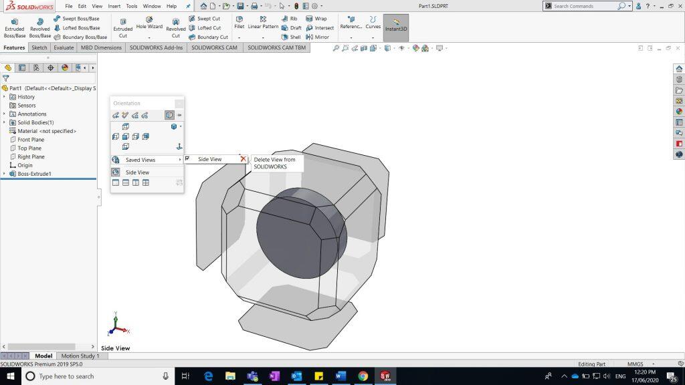Open the Insert menu
This screenshot has height=385, width=685.
click(114, 6)
